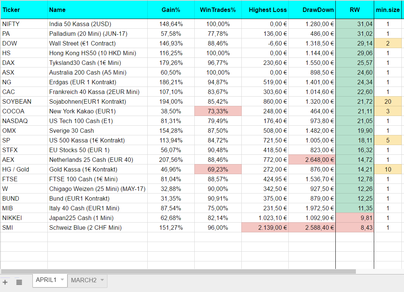Click US 500 Kassa (1€ Kontrakt) cell
Viewport: 404px width, 292px height.
click(97, 140)
